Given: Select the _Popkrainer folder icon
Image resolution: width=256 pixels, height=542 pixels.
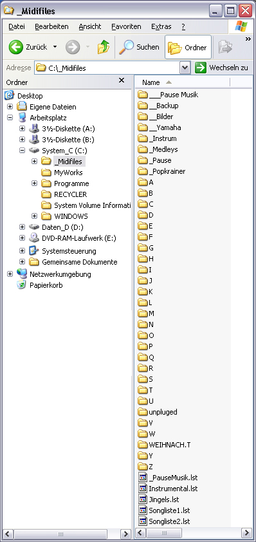Looking at the screenshot, I should 143,171.
